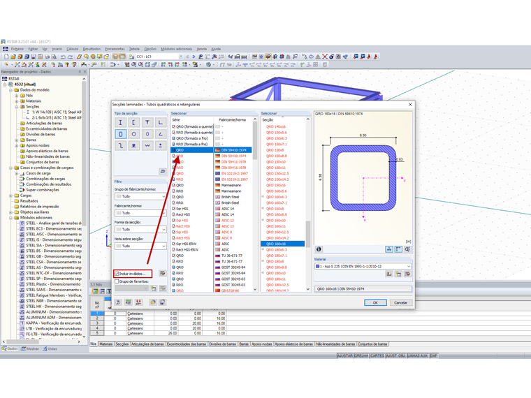Open the Ficheiro menu

(17, 49)
